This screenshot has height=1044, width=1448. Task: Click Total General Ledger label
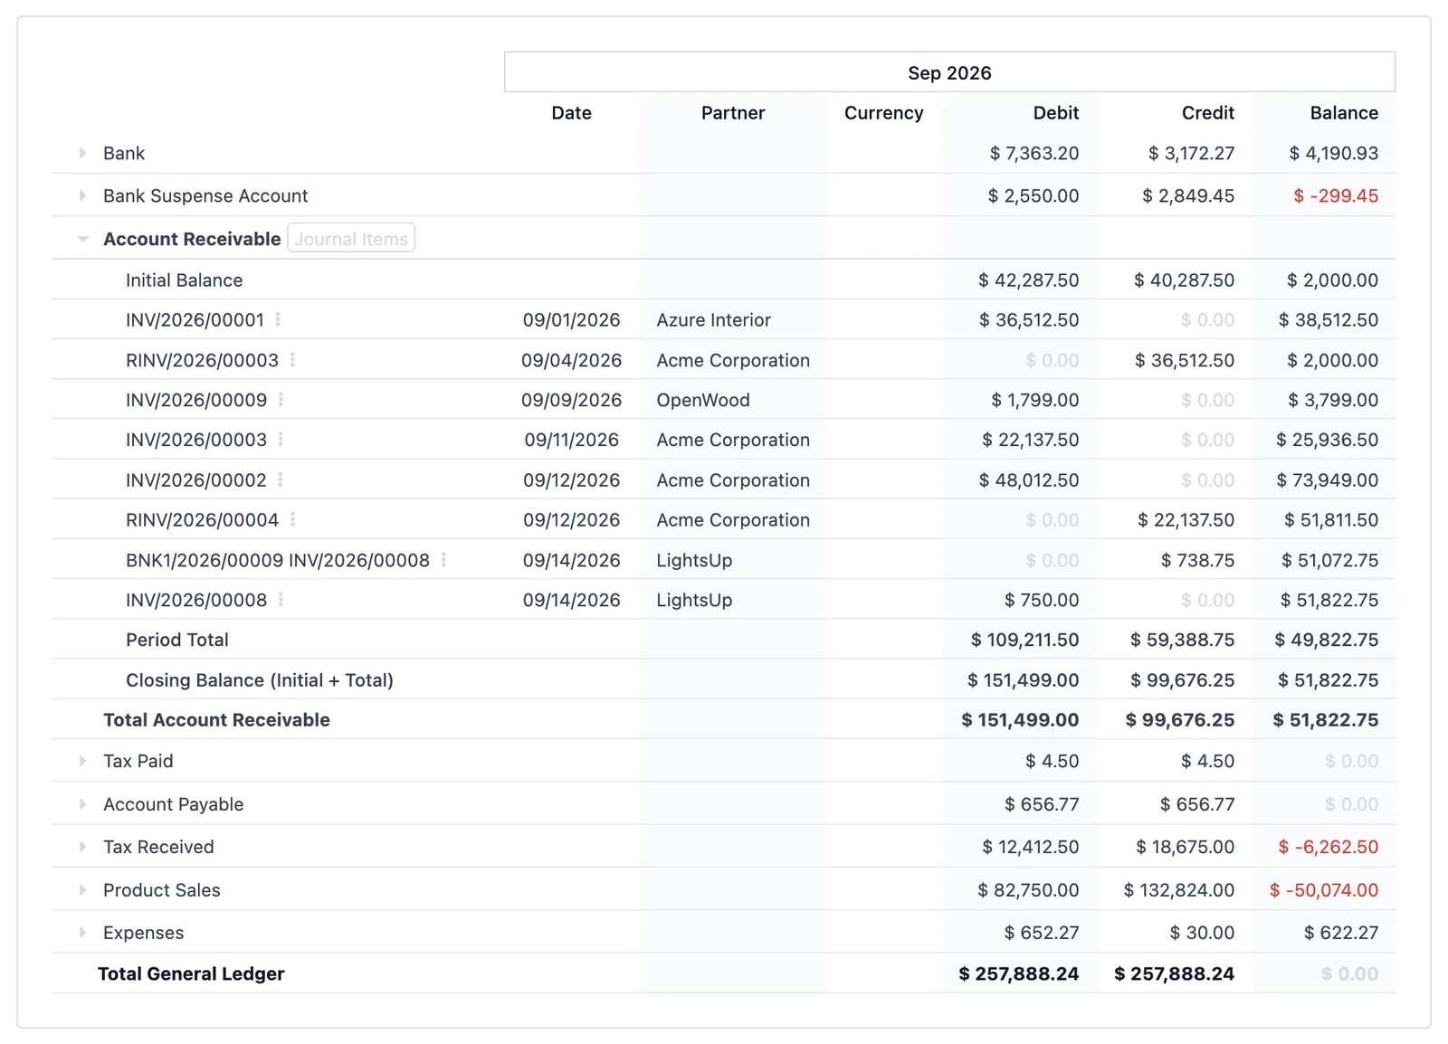click(191, 973)
